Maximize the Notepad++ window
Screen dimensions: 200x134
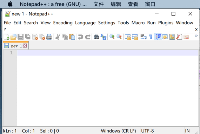[173, 14]
